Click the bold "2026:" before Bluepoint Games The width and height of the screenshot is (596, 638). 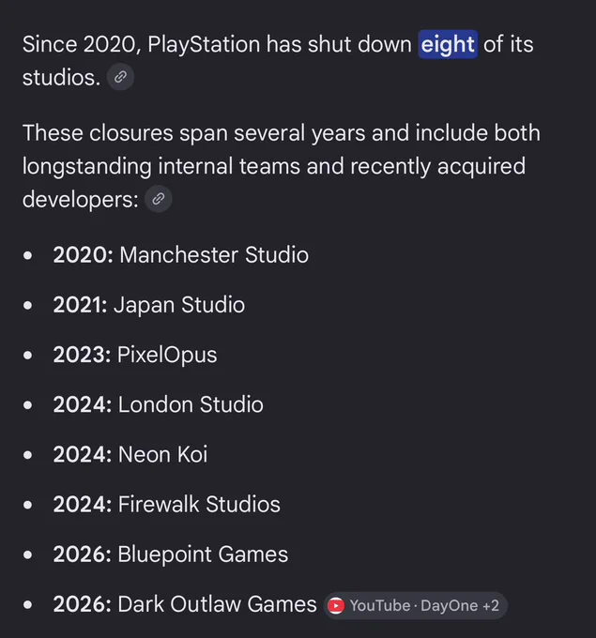coord(83,554)
